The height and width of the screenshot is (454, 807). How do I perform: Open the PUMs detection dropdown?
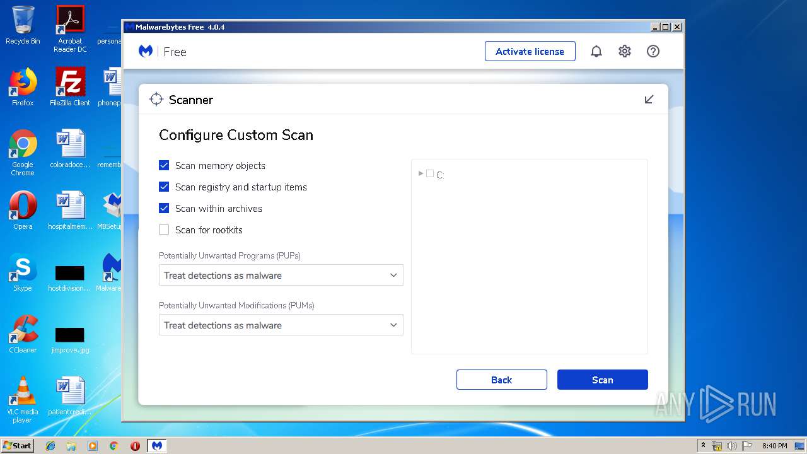point(281,325)
